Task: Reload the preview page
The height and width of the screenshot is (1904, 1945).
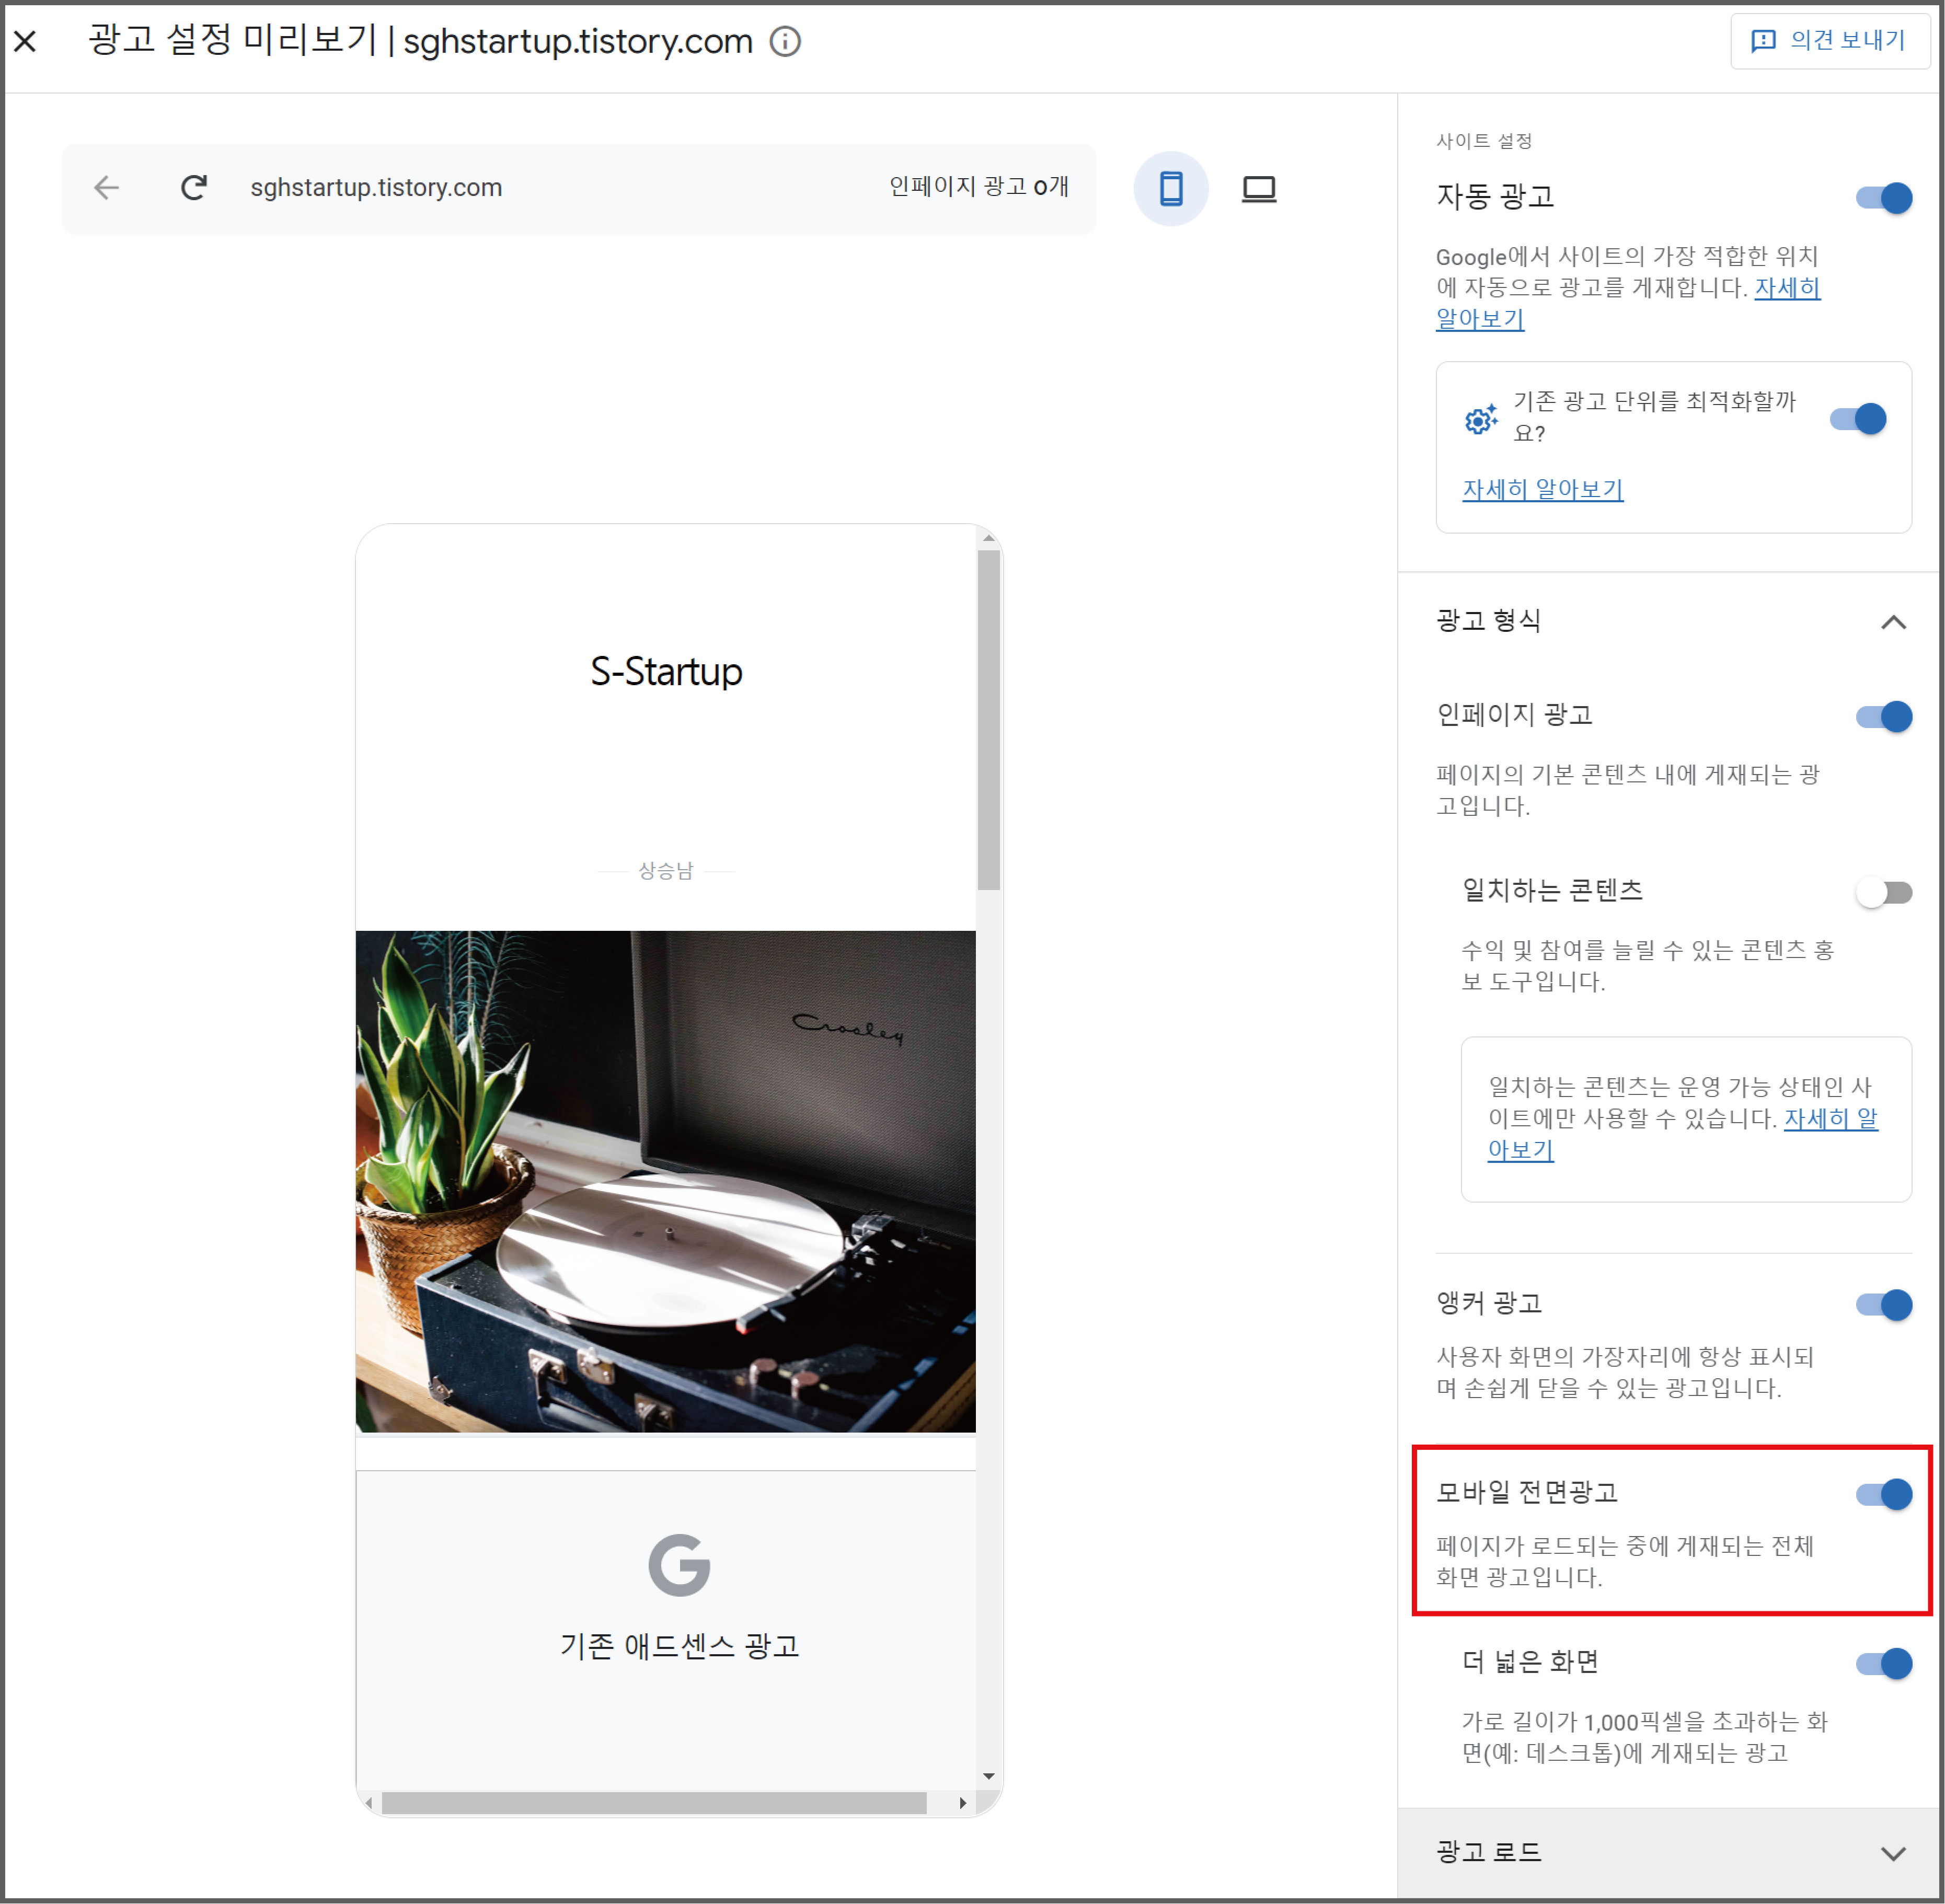Action: point(194,187)
